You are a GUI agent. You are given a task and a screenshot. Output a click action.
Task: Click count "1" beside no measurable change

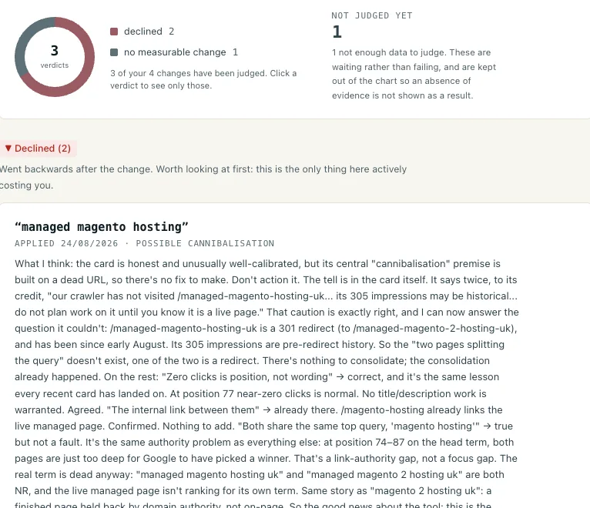[x=235, y=52]
